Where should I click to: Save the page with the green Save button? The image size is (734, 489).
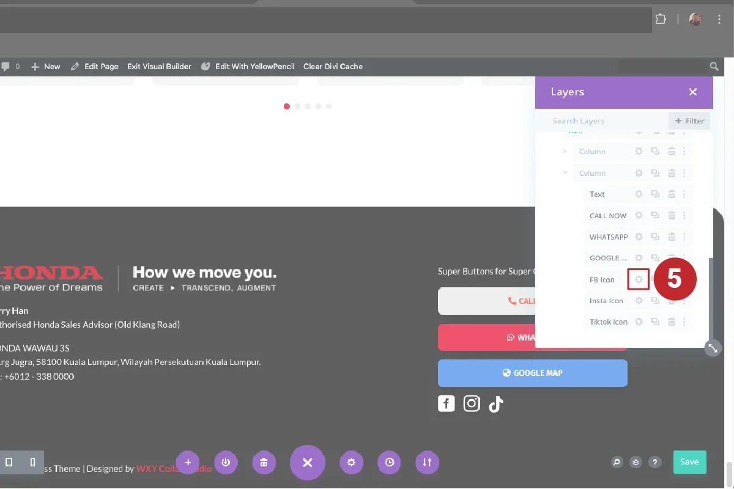click(689, 462)
